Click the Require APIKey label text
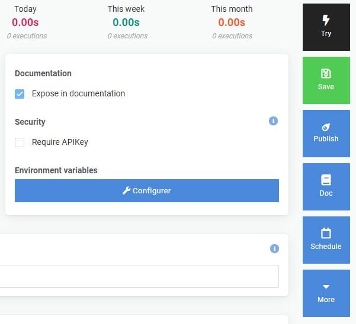This screenshot has width=356, height=324. [x=60, y=142]
